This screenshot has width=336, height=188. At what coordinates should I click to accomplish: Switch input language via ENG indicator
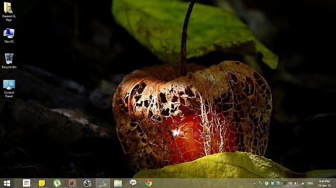tap(310, 183)
